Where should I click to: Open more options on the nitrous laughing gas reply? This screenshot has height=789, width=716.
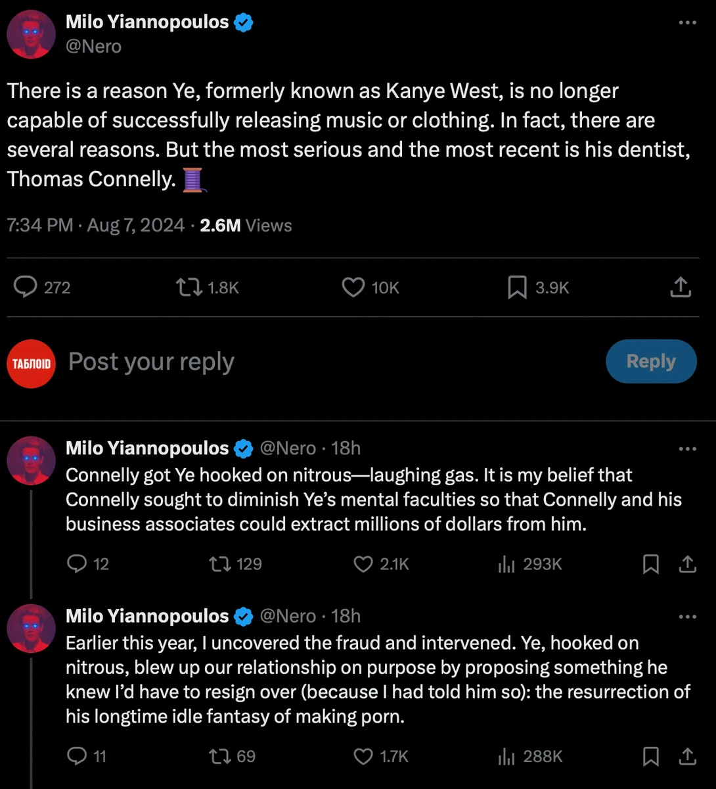pyautogui.click(x=687, y=448)
